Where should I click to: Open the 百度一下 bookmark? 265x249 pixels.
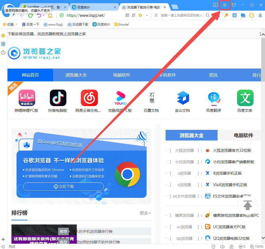[x=31, y=24]
